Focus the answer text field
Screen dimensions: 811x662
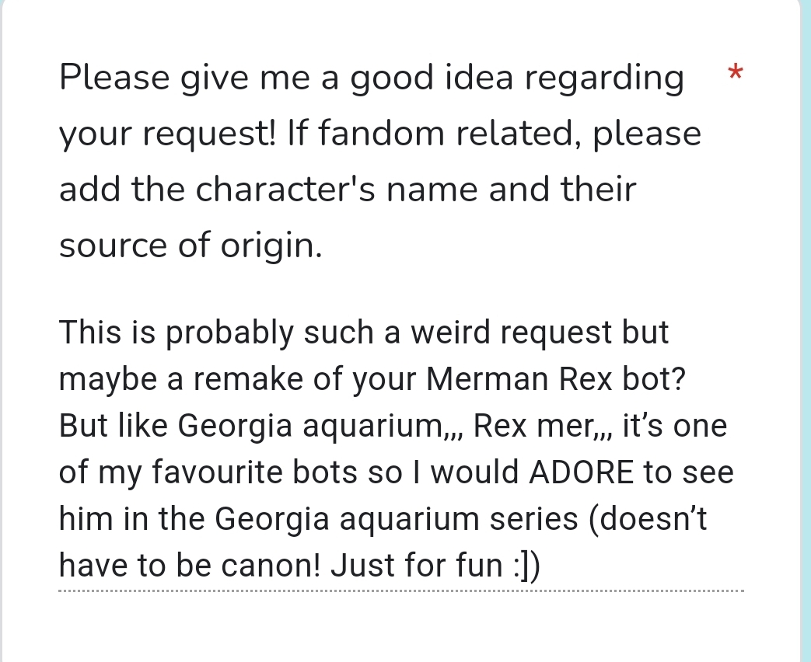(401, 448)
